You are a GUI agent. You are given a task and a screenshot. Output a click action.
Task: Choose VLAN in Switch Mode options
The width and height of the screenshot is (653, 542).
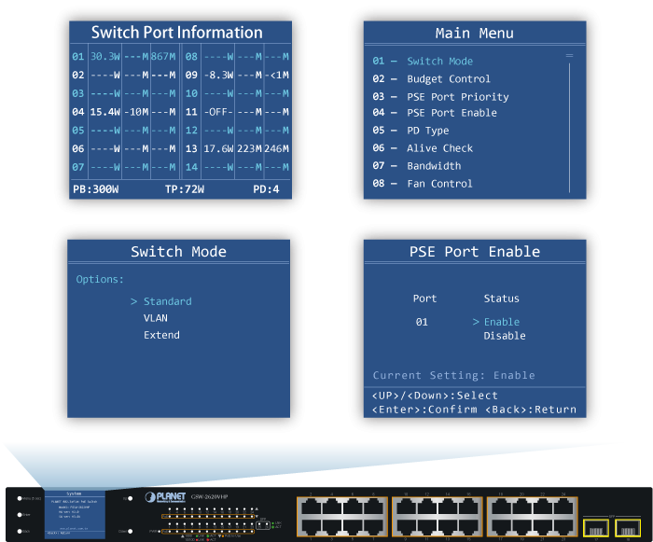point(155,318)
